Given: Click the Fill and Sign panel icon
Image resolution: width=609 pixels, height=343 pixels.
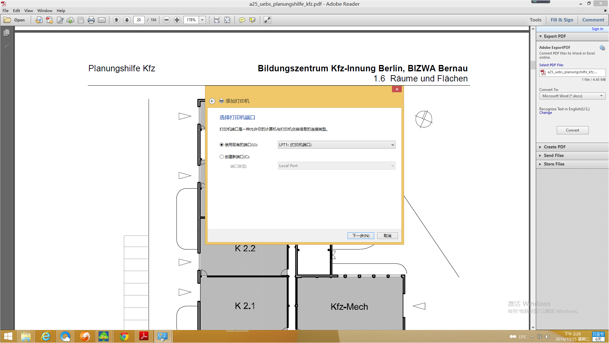Looking at the screenshot, I should point(561,20).
